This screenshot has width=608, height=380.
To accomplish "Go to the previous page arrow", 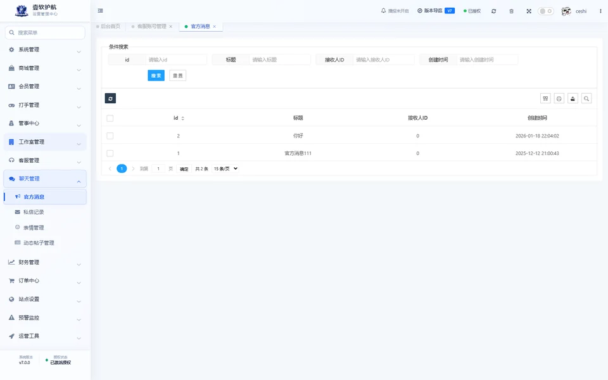I will pyautogui.click(x=110, y=168).
